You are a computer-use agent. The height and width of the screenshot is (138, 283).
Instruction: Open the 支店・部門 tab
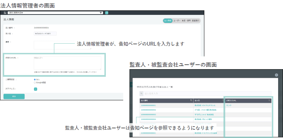(186, 21)
